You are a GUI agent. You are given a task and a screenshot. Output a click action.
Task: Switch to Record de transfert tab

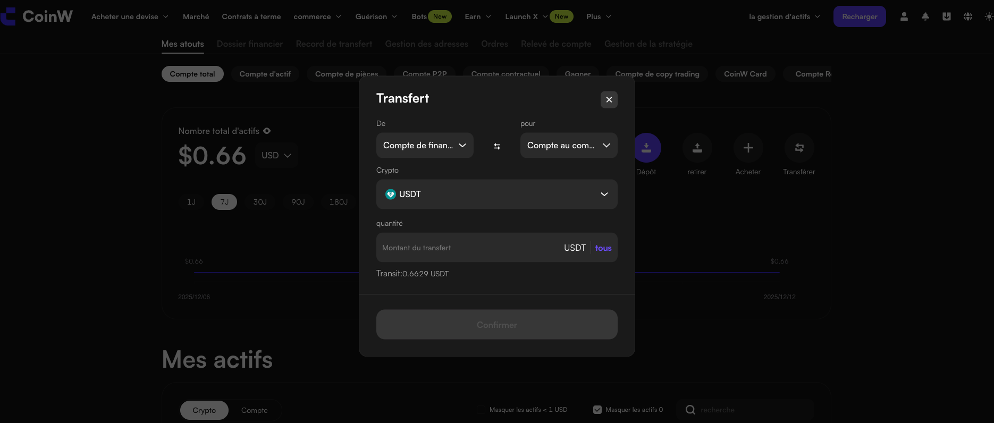tap(334, 44)
